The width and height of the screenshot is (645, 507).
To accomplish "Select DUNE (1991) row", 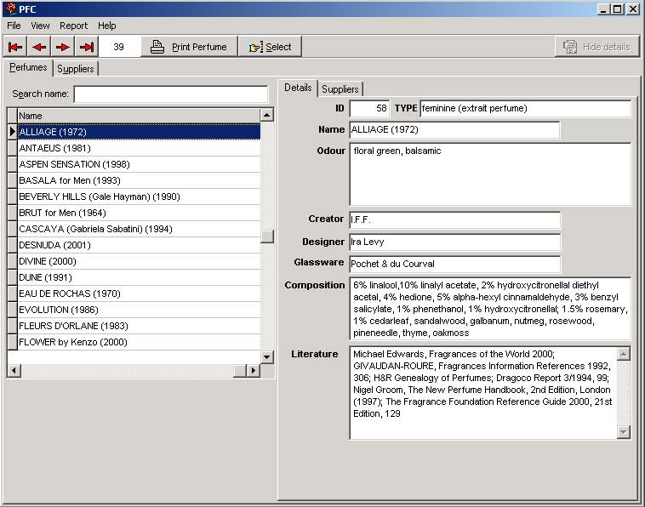I will [139, 277].
